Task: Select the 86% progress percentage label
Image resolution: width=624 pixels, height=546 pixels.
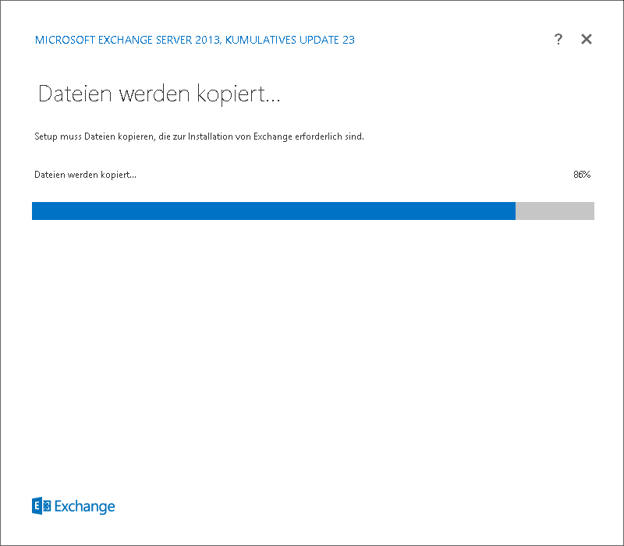Action: click(581, 175)
